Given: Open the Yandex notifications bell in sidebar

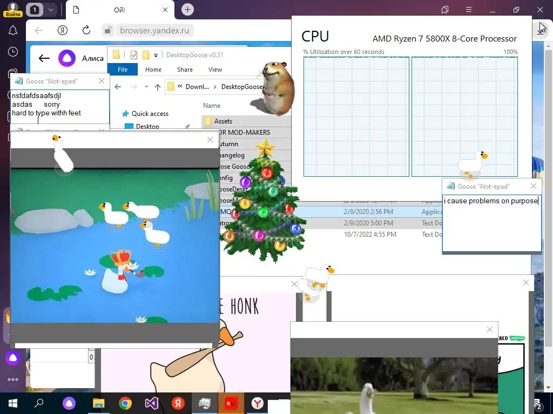Looking at the screenshot, I should [x=13, y=31].
